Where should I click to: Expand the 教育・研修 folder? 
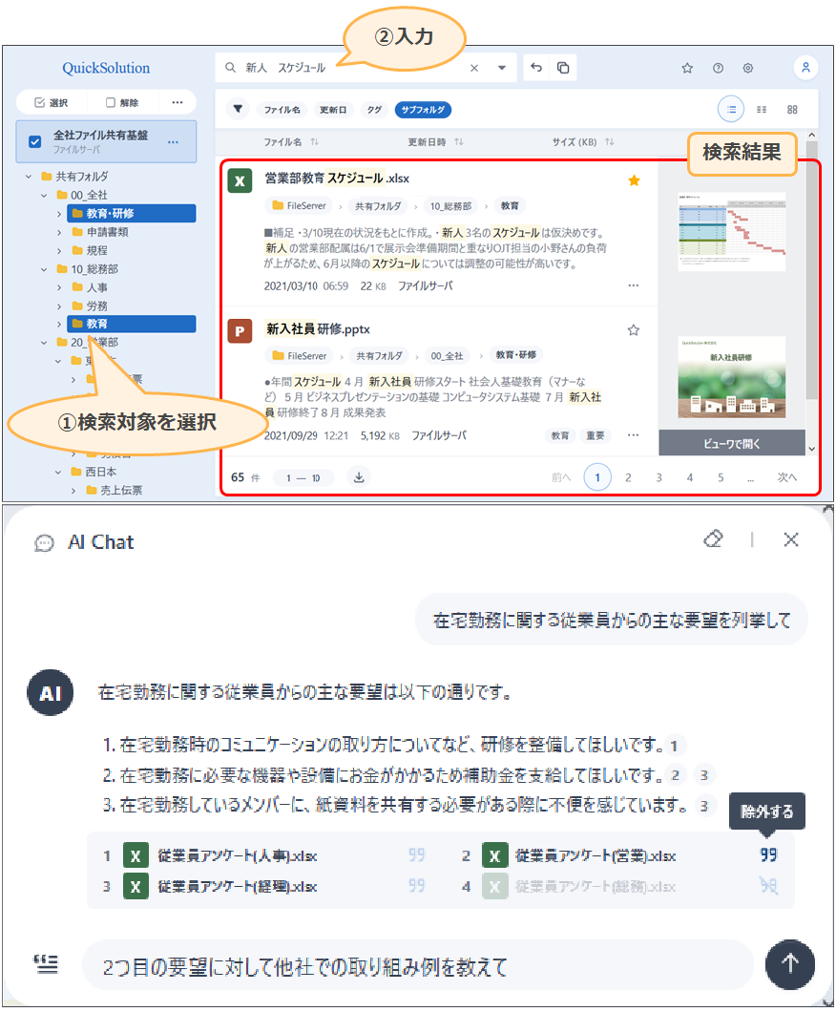[59, 214]
